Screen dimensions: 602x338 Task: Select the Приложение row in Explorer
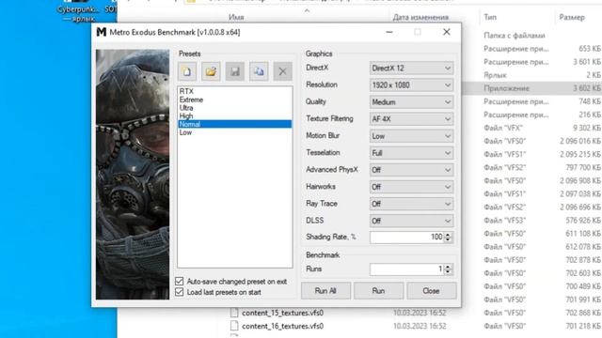(531, 88)
